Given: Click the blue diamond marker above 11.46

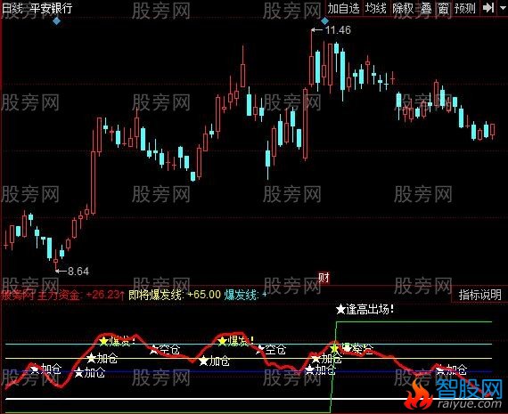Looking at the screenshot, I should (x=324, y=21).
